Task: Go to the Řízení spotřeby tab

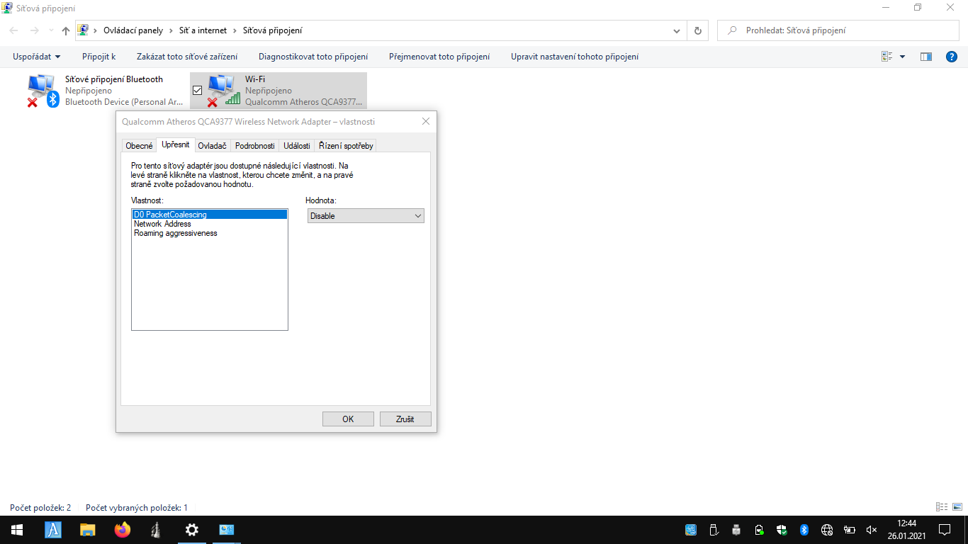Action: click(x=346, y=146)
